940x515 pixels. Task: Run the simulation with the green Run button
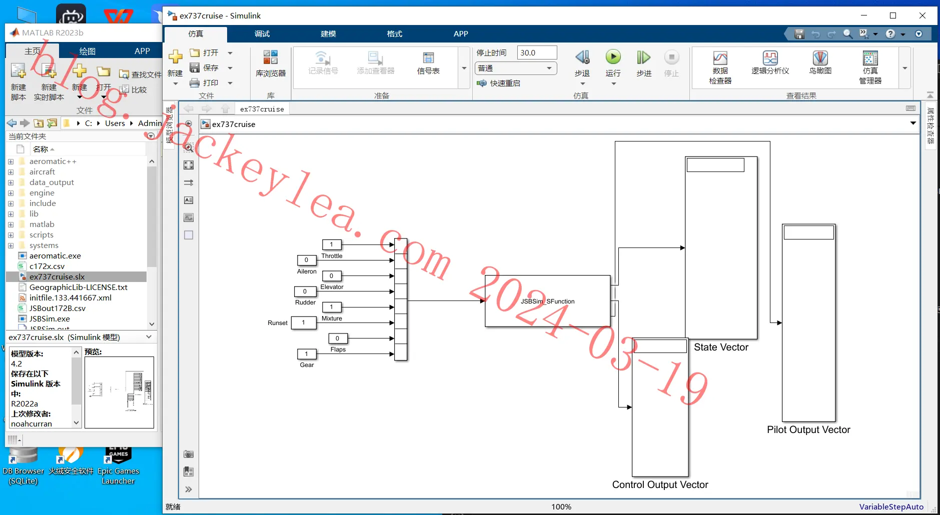coord(613,57)
